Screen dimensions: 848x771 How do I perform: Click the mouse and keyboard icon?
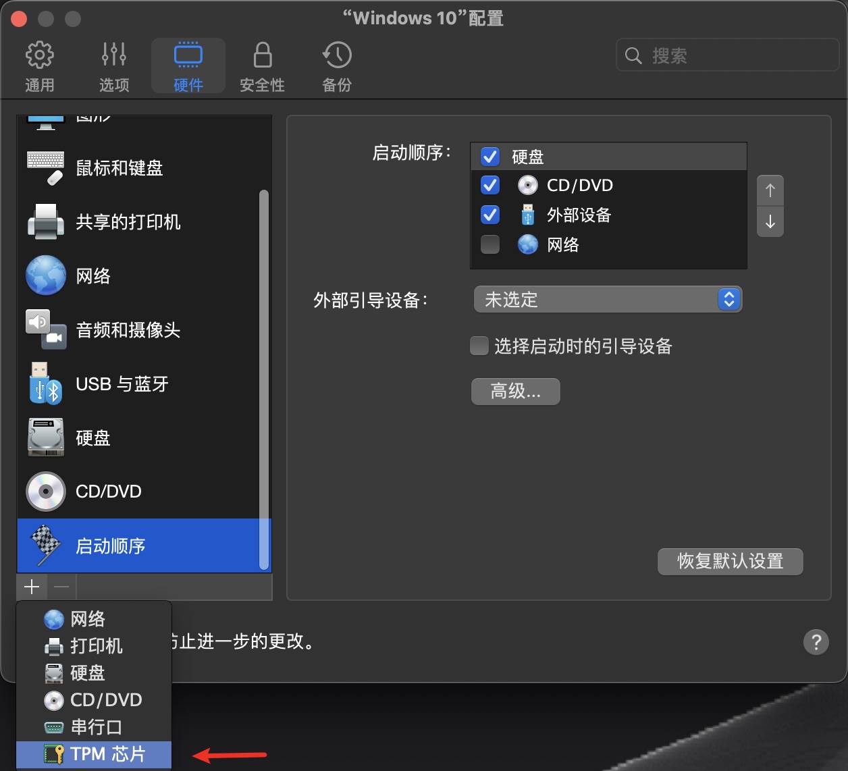click(x=46, y=168)
